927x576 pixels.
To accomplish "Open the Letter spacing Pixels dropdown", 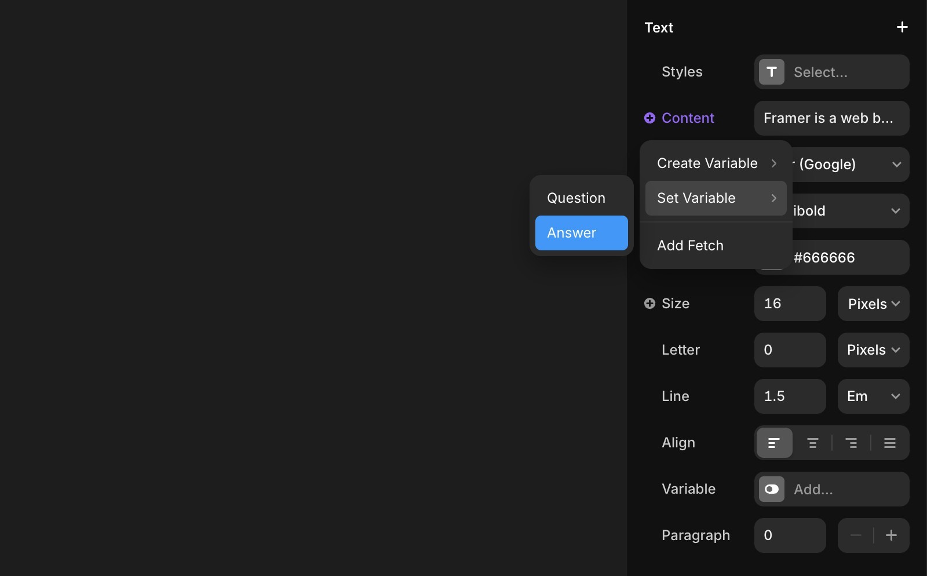I will point(874,350).
